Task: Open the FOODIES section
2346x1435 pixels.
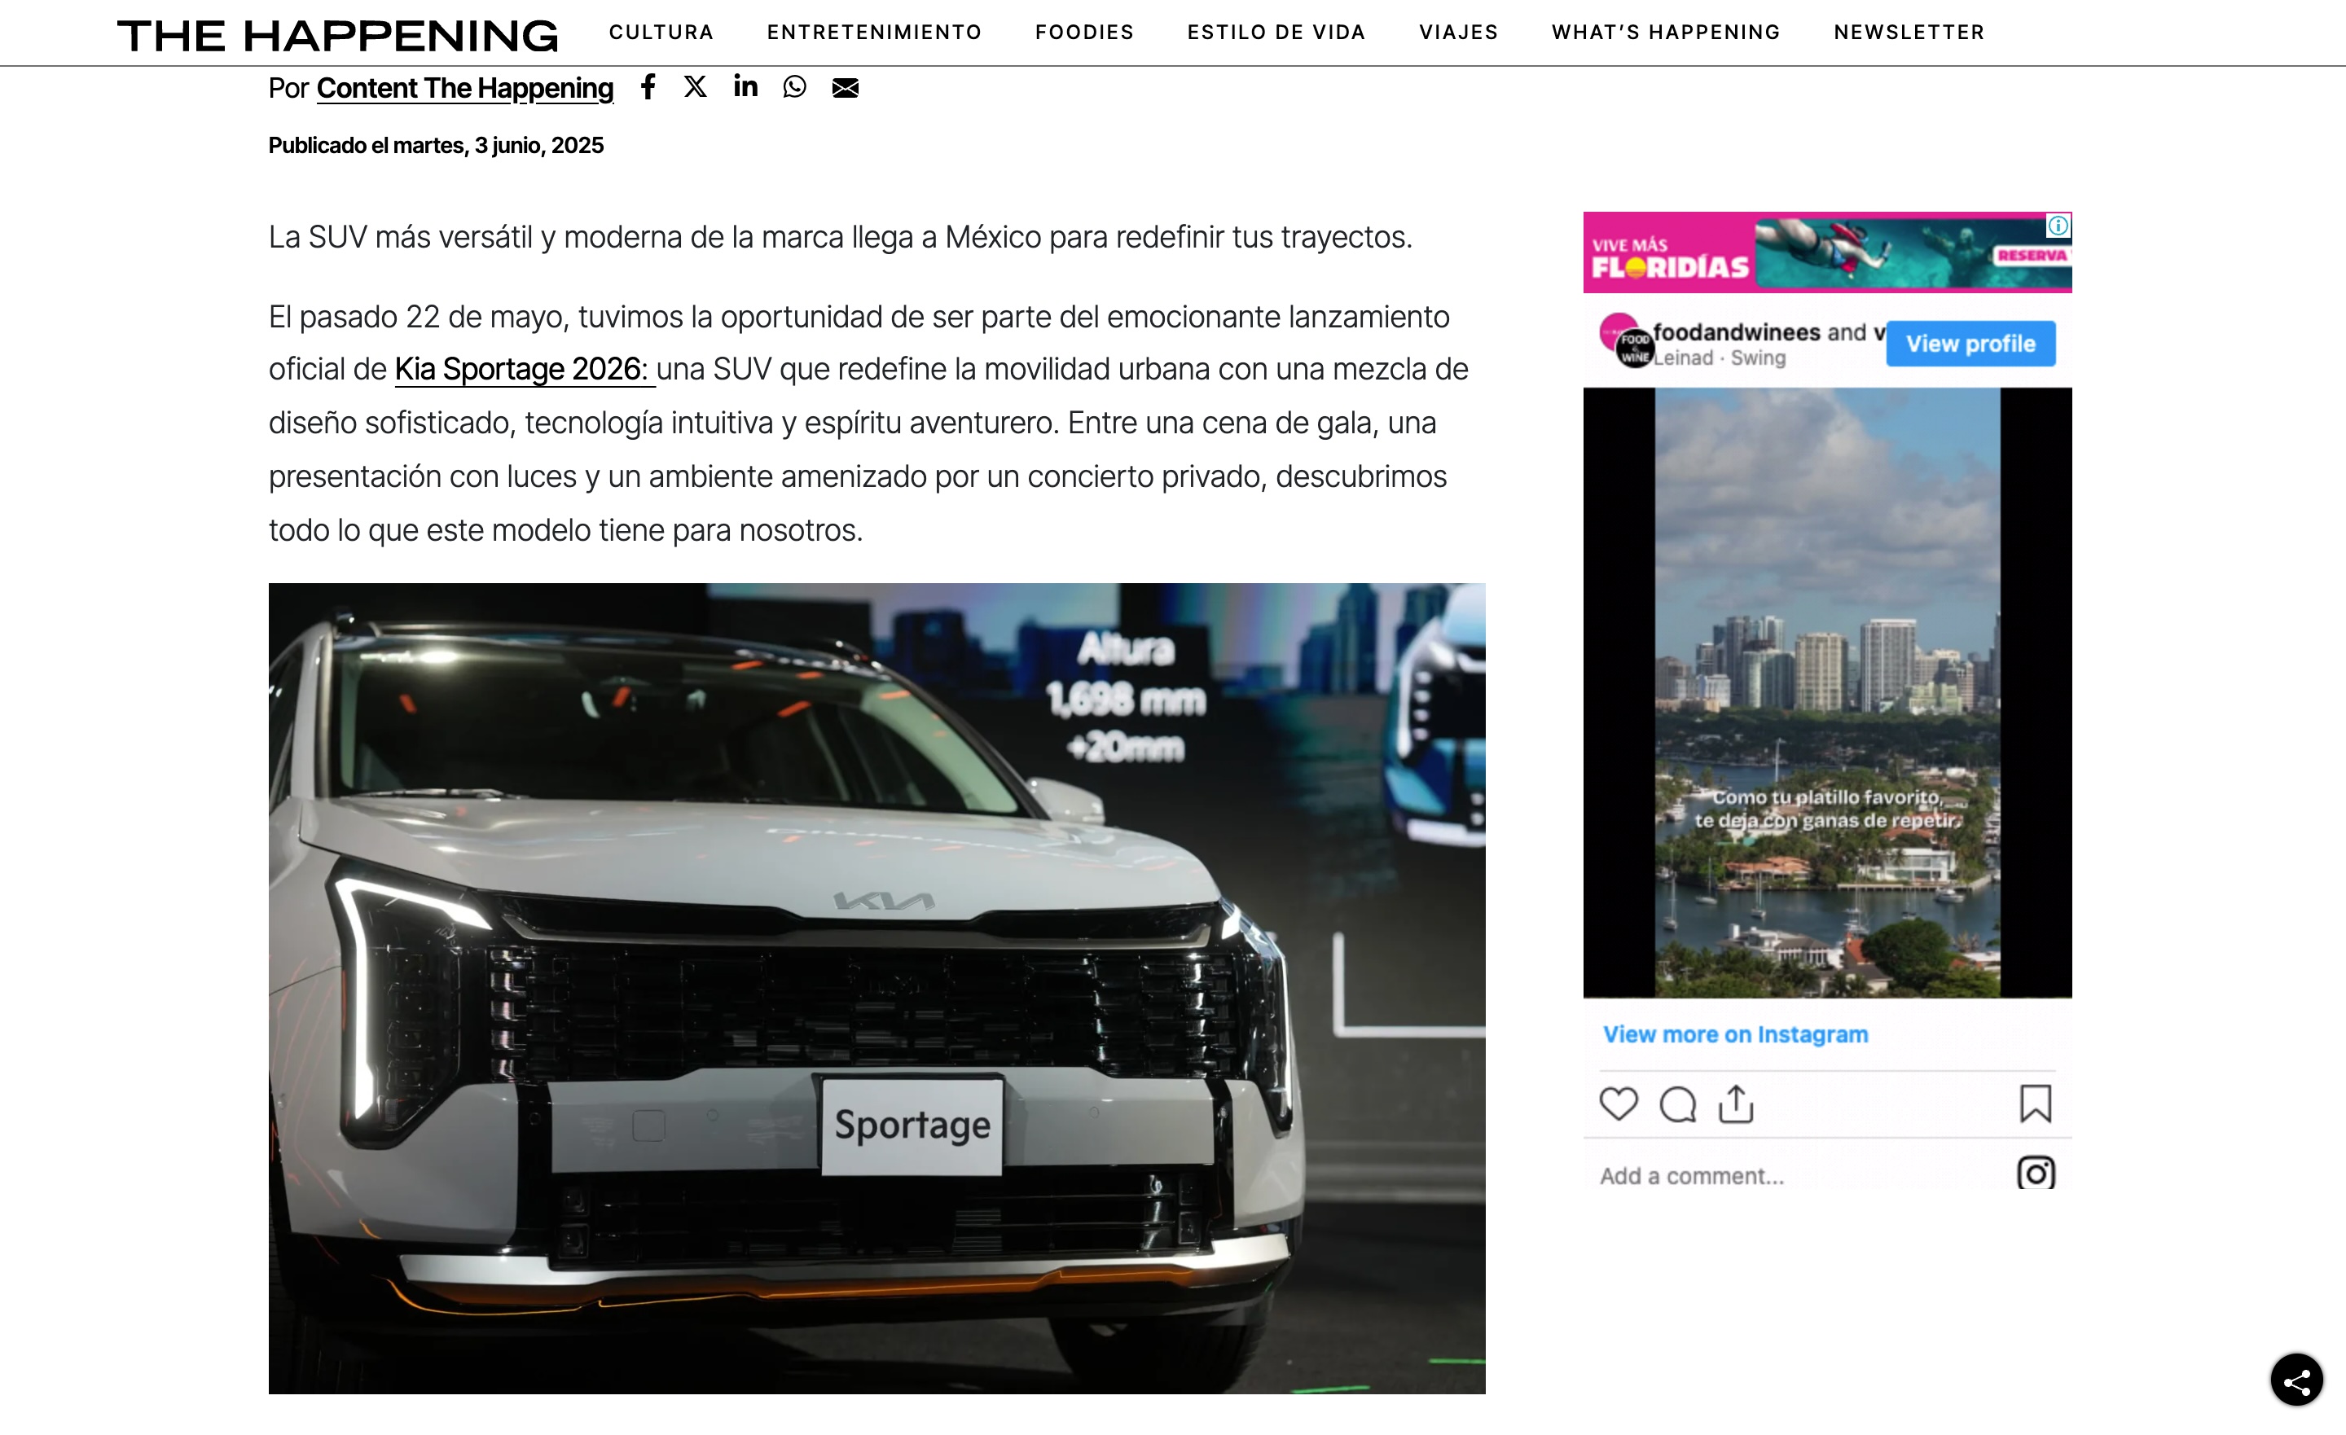Action: coord(1083,32)
